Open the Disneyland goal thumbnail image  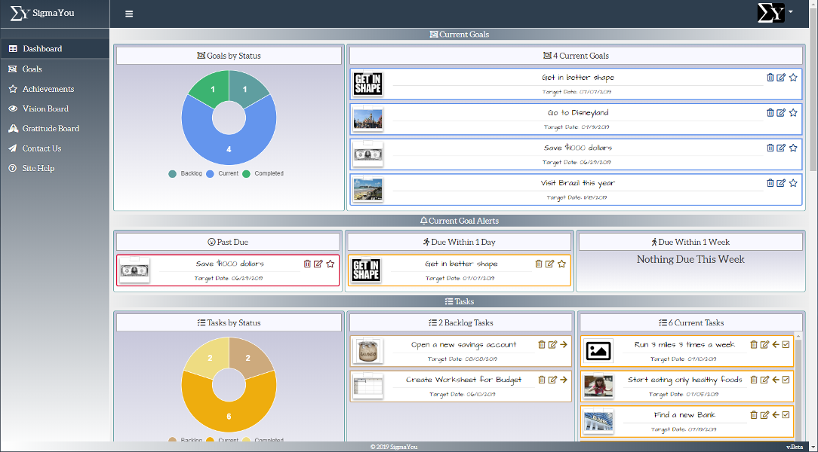pyautogui.click(x=367, y=119)
